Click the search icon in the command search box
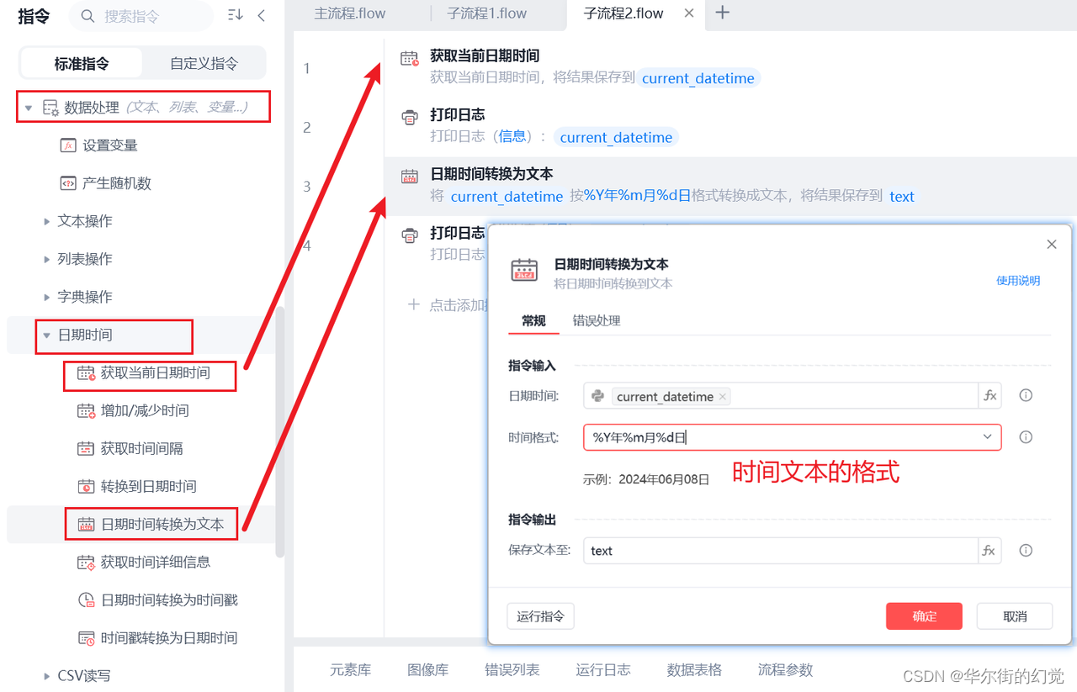The width and height of the screenshot is (1077, 692). click(x=87, y=16)
